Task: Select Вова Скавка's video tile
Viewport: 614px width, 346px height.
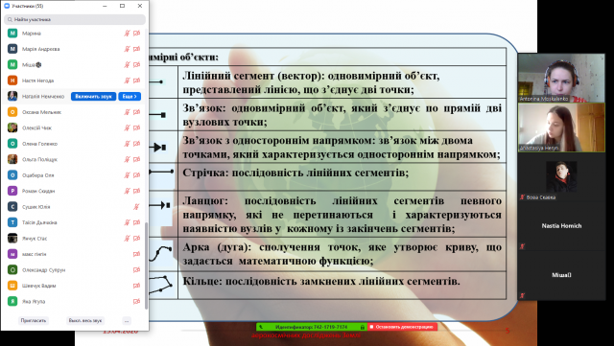Action: [x=561, y=176]
